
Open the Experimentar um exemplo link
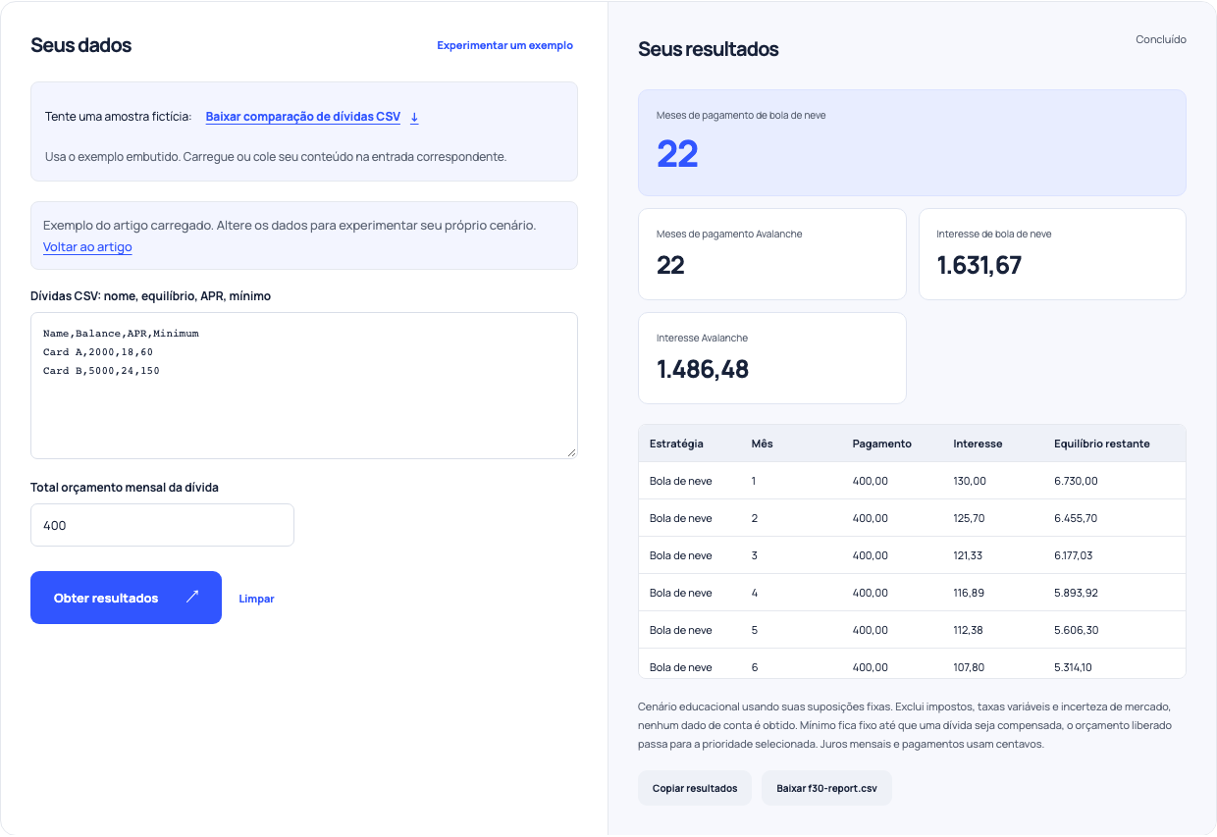[504, 45]
